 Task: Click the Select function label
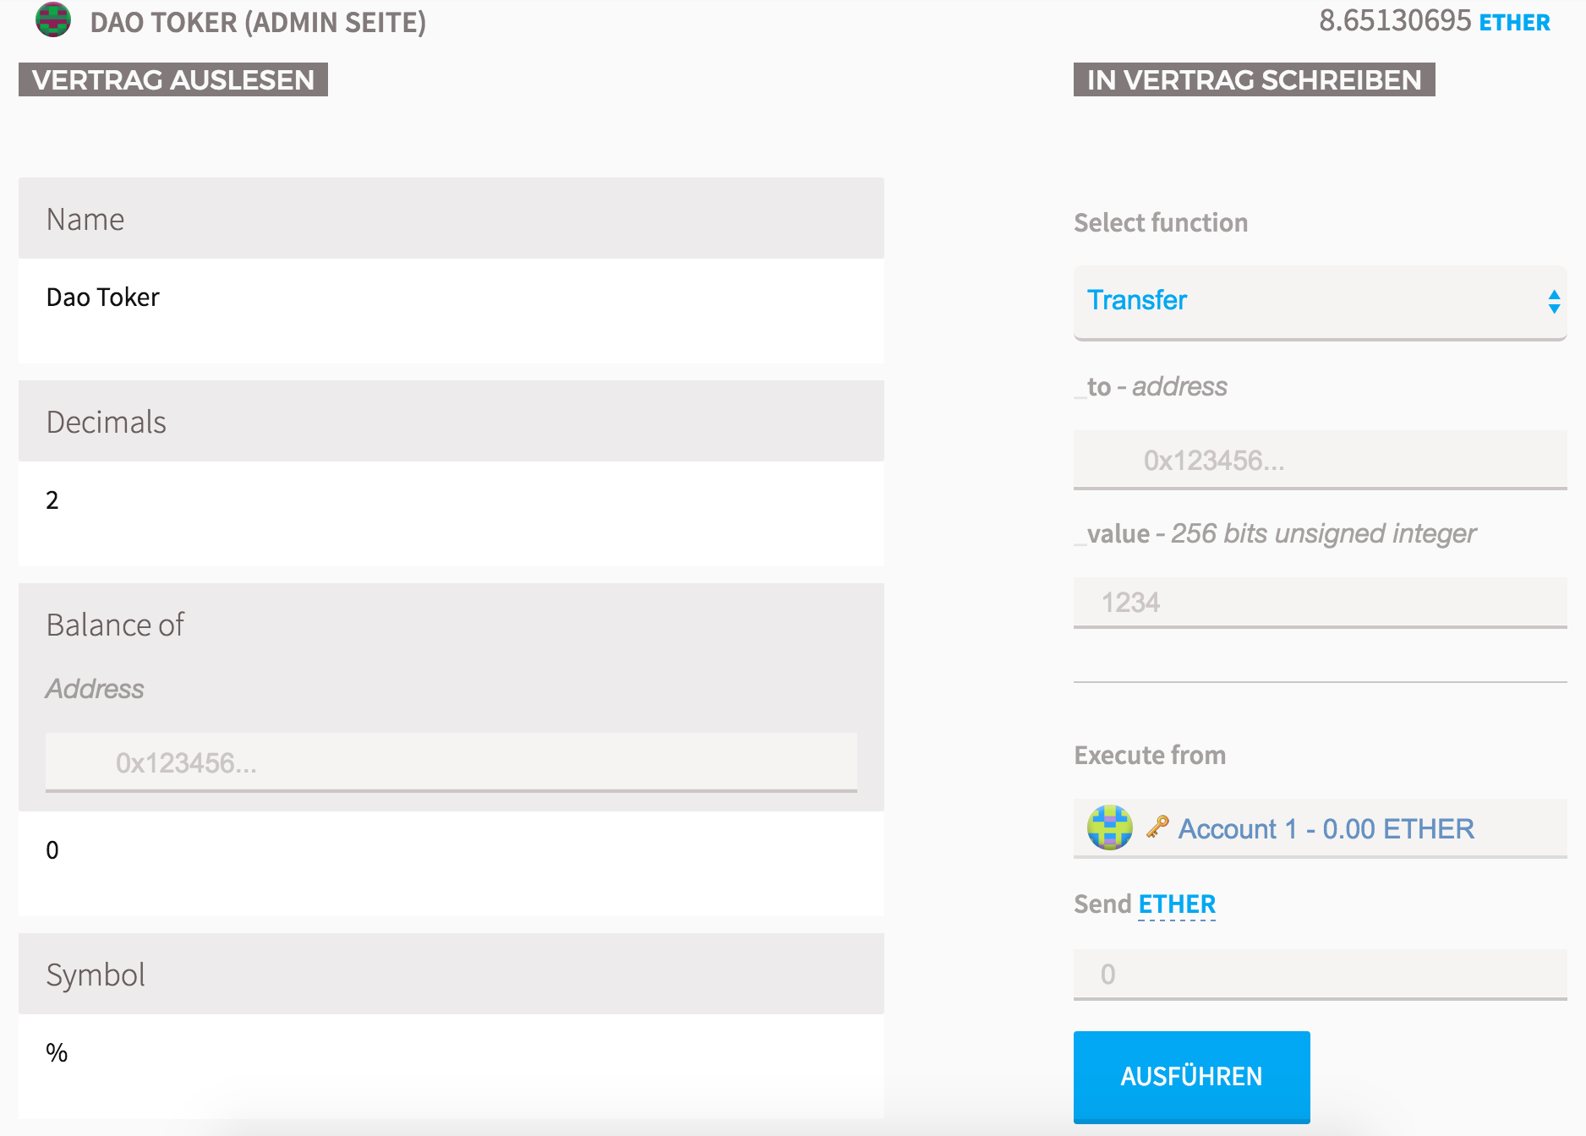(1161, 222)
